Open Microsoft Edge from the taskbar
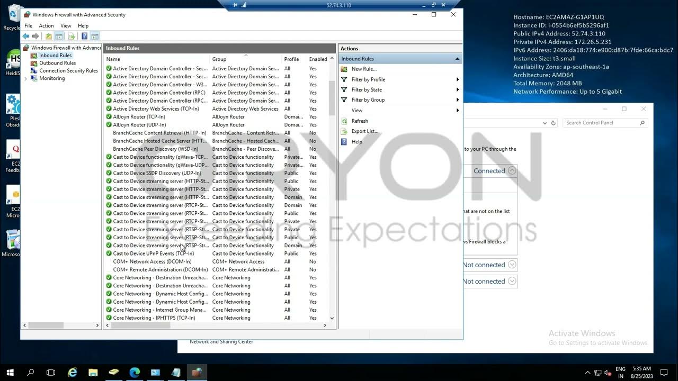This screenshot has height=381, width=678. coord(135,373)
